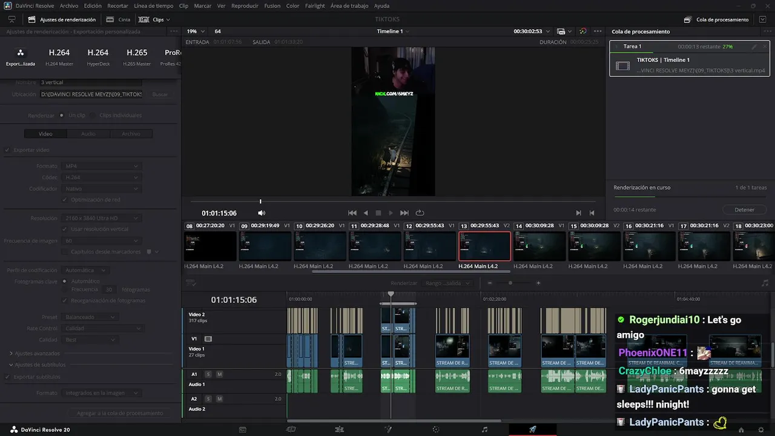Toggle Exportar video checkbox

click(8, 150)
